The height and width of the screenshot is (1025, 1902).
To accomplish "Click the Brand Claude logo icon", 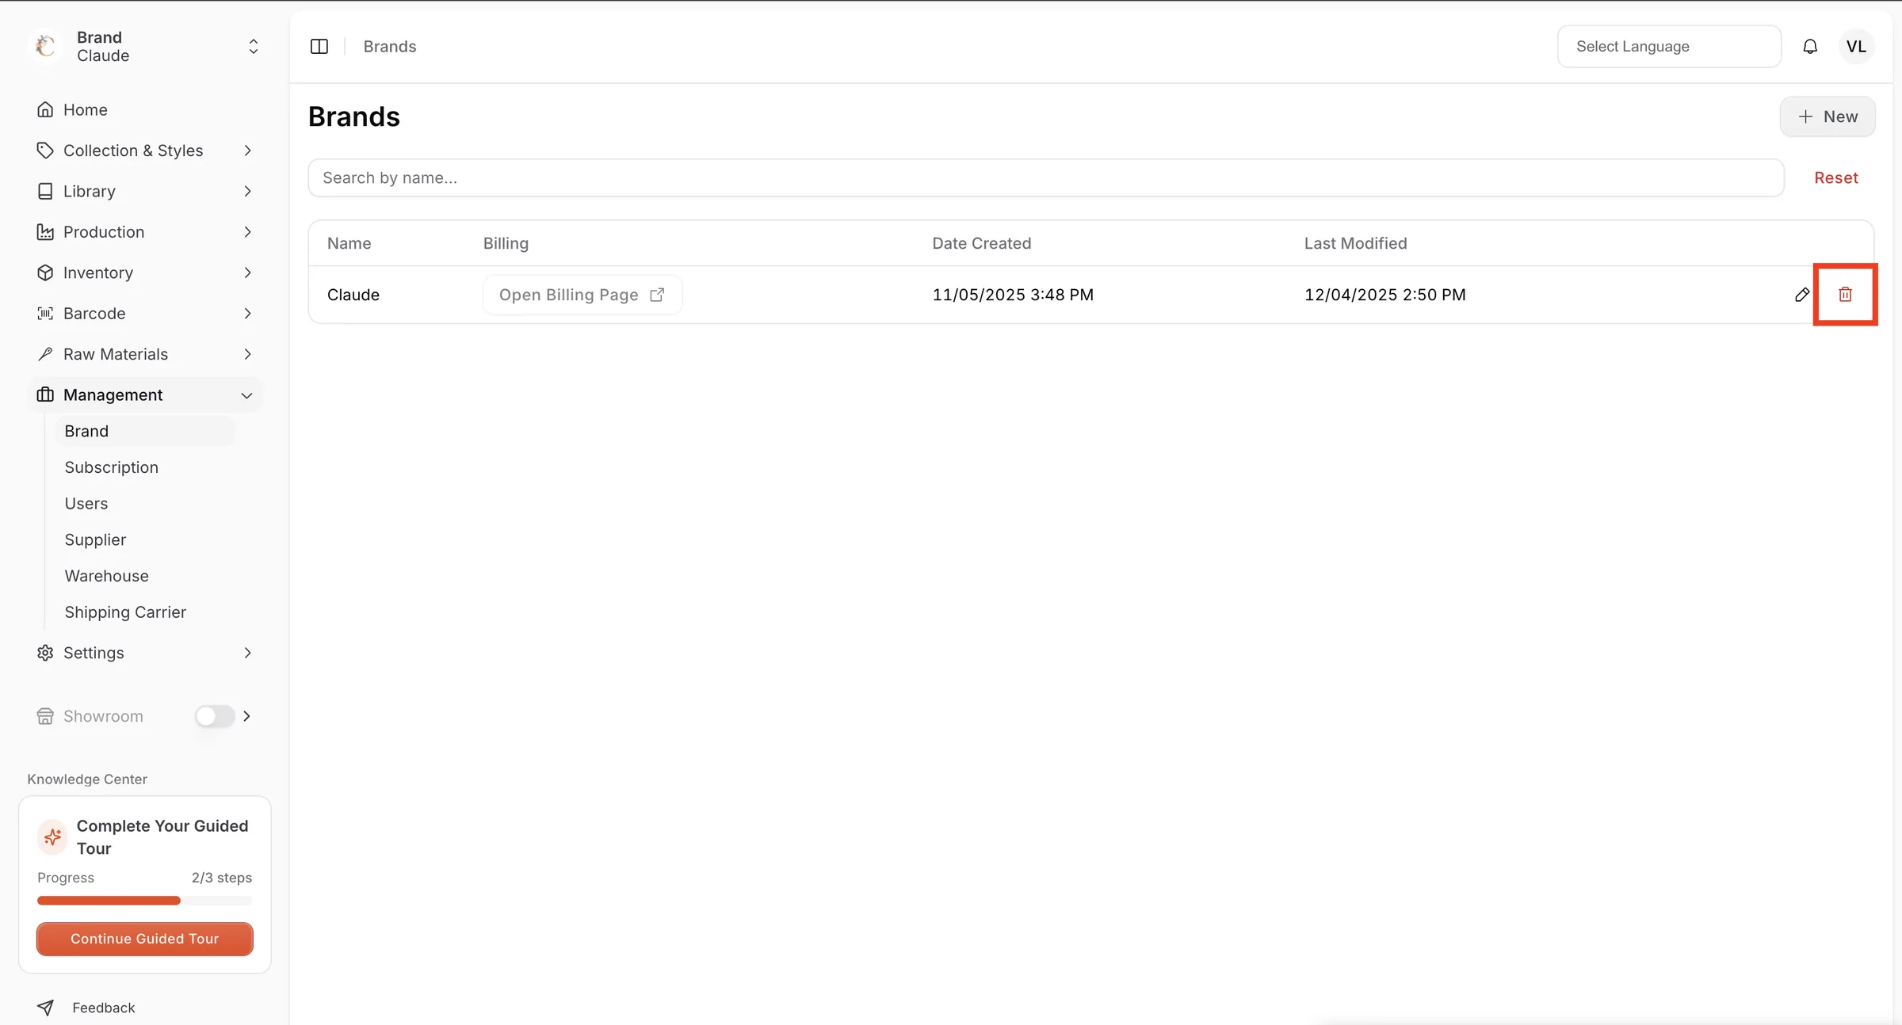I will pyautogui.click(x=46, y=46).
